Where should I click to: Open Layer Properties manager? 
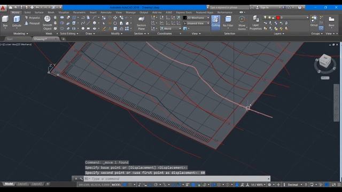255,23
